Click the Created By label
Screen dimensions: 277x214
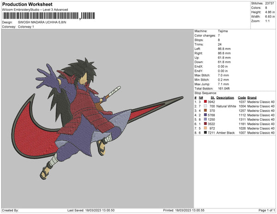click(10, 210)
